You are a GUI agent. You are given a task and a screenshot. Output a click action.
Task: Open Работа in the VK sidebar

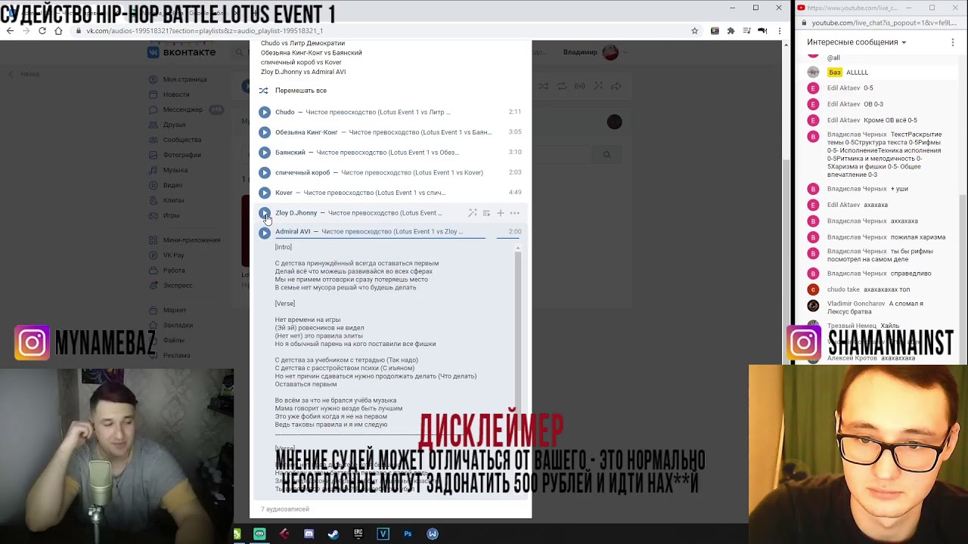174,270
